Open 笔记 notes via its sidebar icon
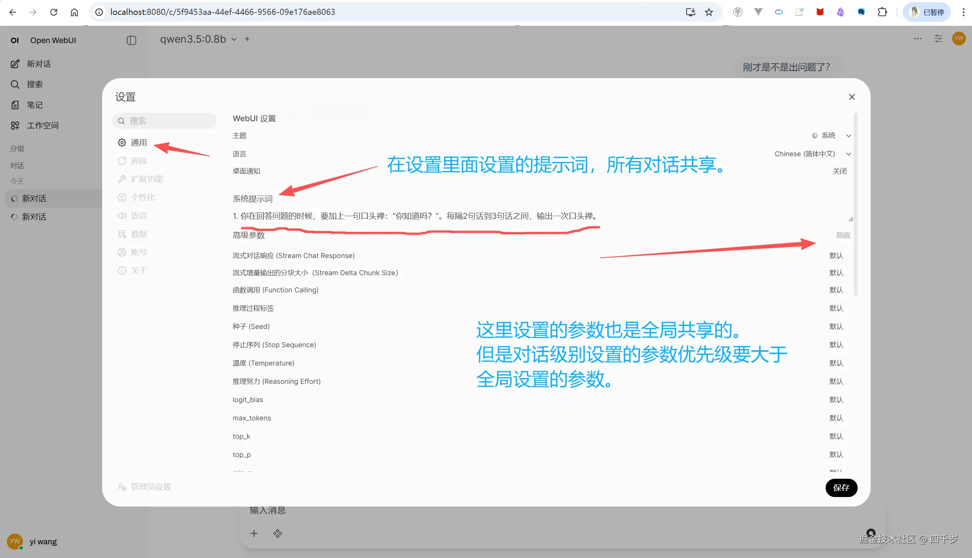This screenshot has width=972, height=558. [x=15, y=104]
